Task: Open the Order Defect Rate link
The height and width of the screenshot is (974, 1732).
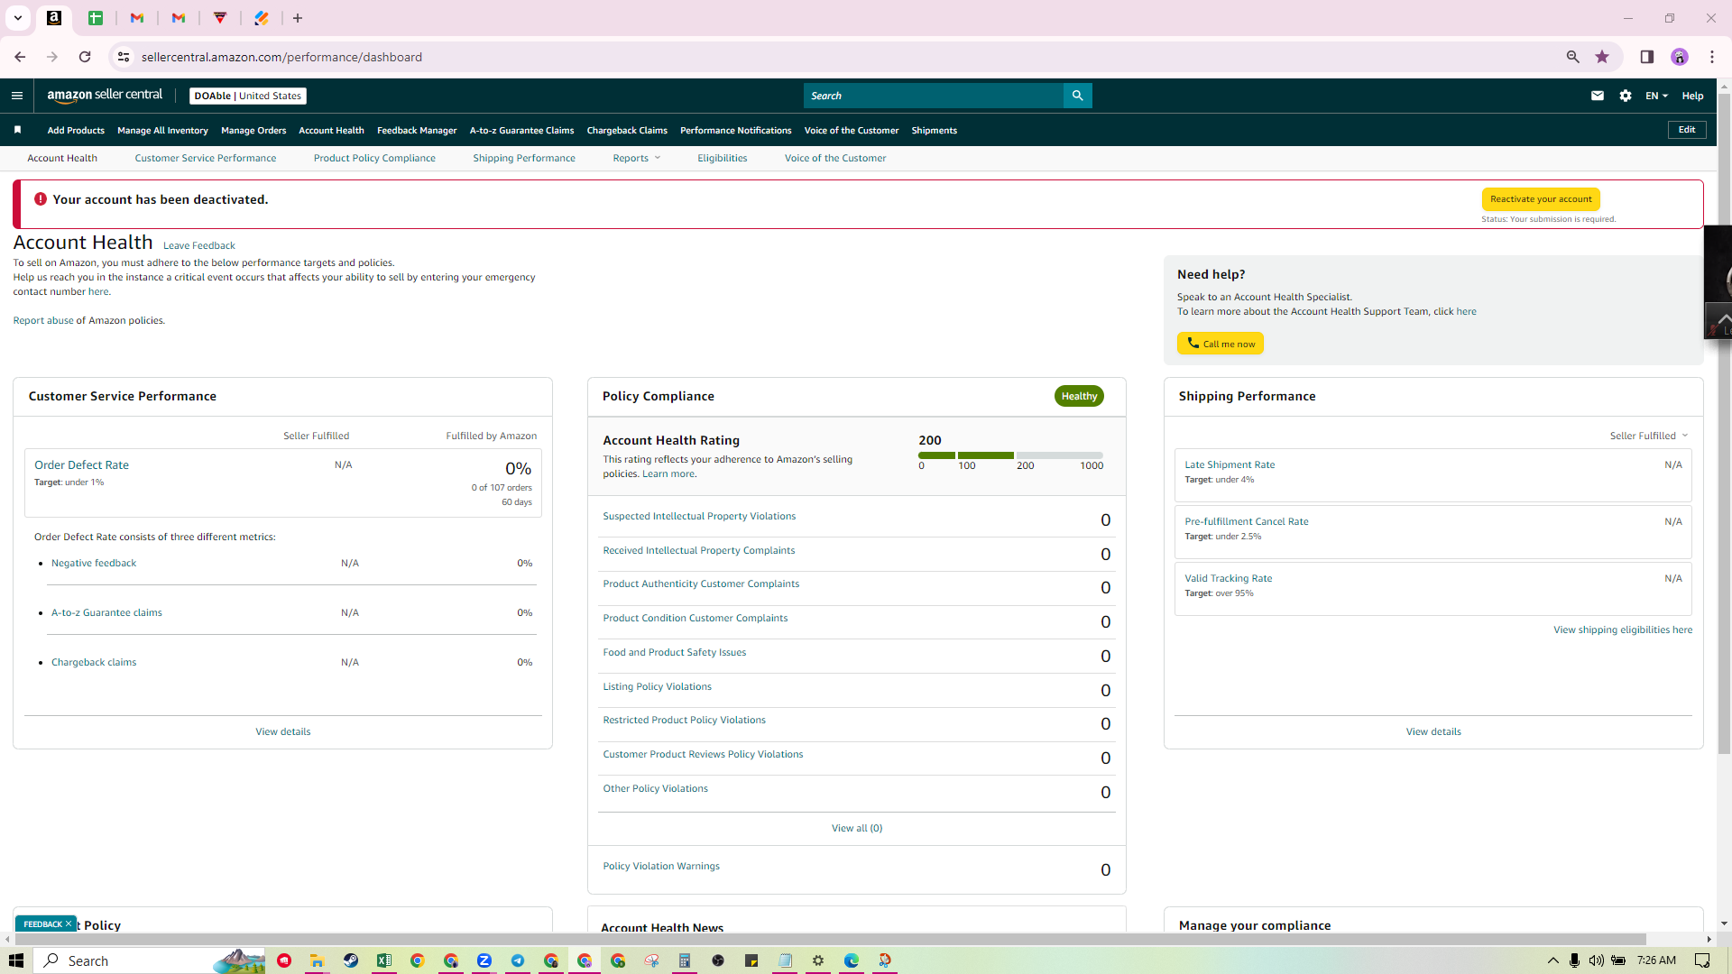Action: tap(82, 465)
